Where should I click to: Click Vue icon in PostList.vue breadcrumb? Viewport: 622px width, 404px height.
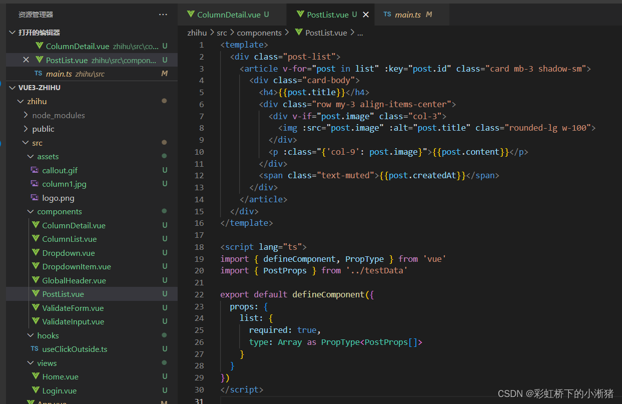tap(299, 33)
